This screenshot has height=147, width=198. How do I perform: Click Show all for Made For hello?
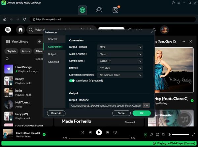tap(130, 122)
